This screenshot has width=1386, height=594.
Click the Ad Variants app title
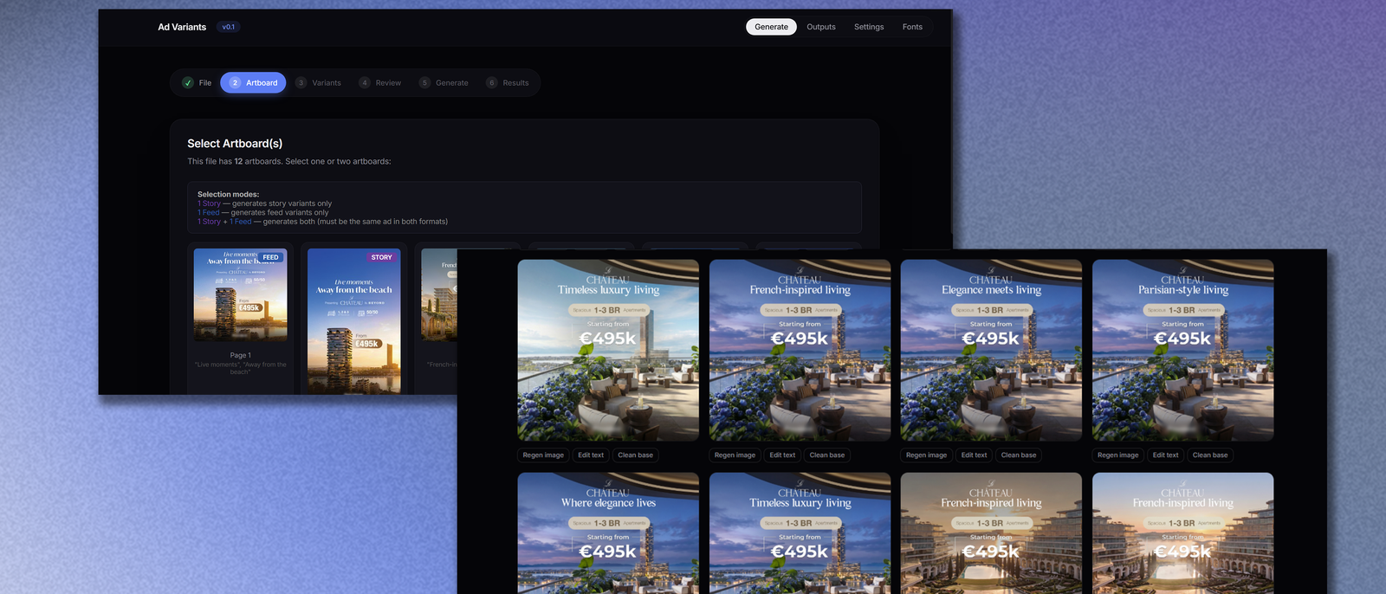click(x=182, y=27)
